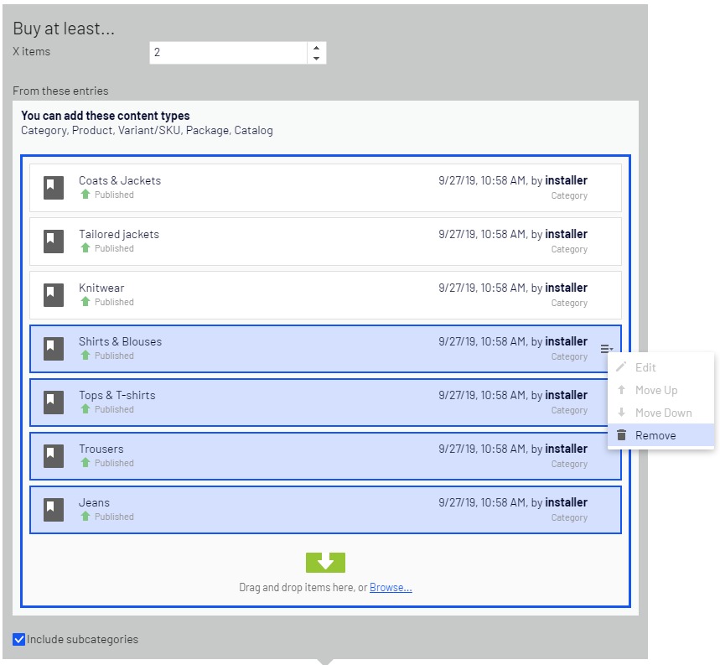Click the Trousers category bookmark icon
This screenshot has width=720, height=665.
pos(54,455)
